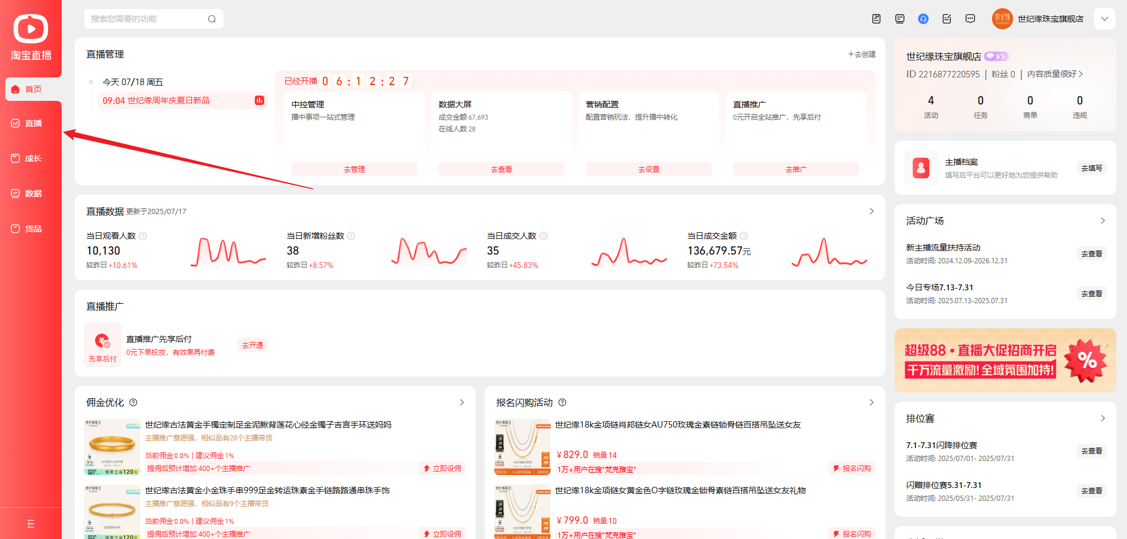Focus the function search input field

tap(147, 19)
